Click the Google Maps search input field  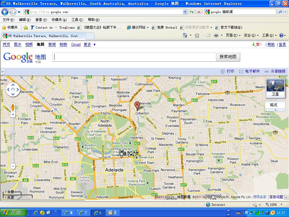[x=134, y=57]
